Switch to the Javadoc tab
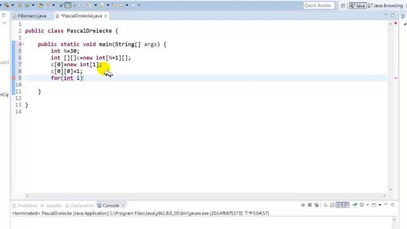 pos(52,205)
